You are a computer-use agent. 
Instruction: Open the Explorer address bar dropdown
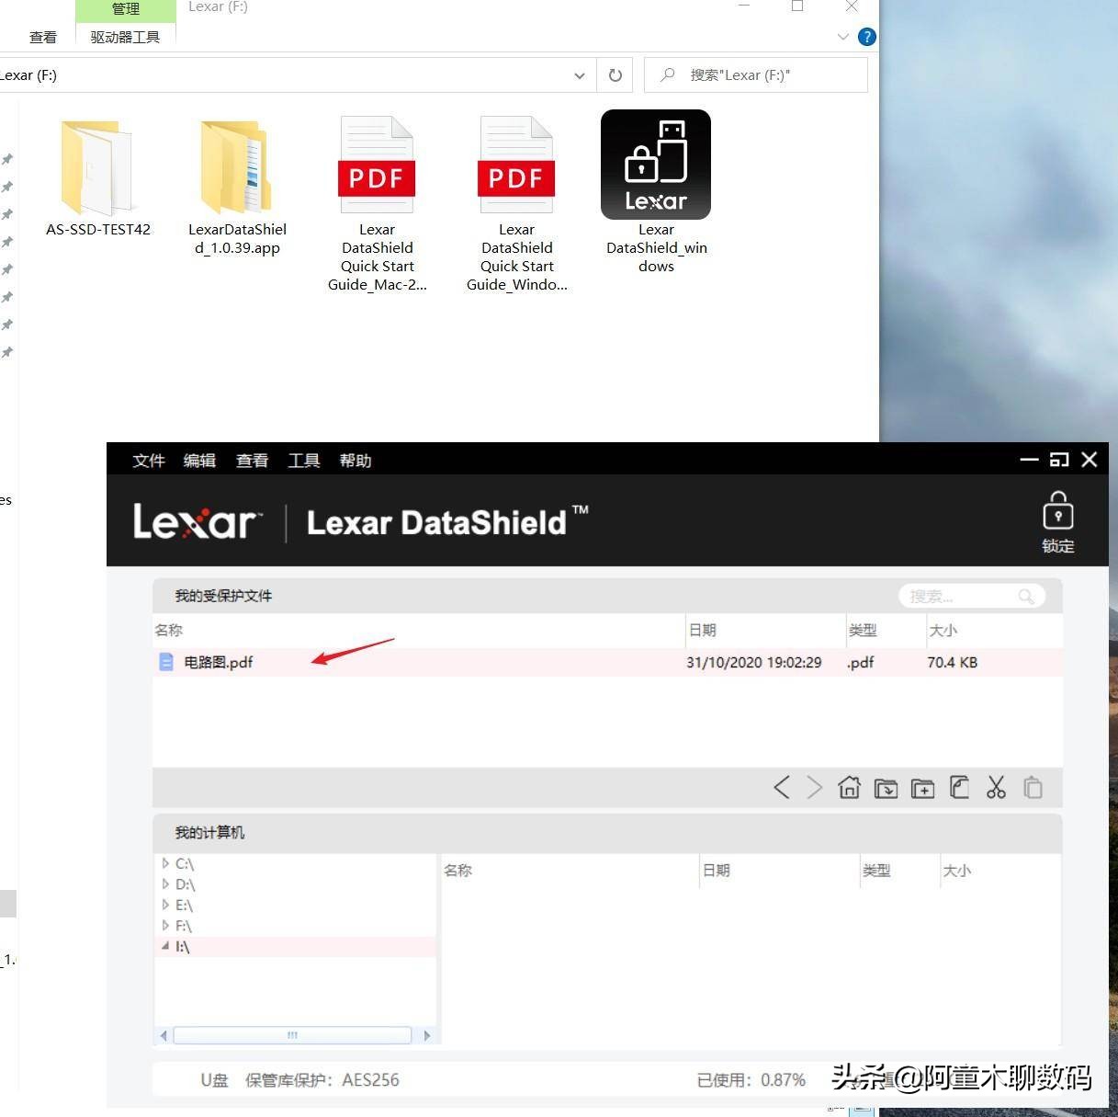[x=579, y=74]
